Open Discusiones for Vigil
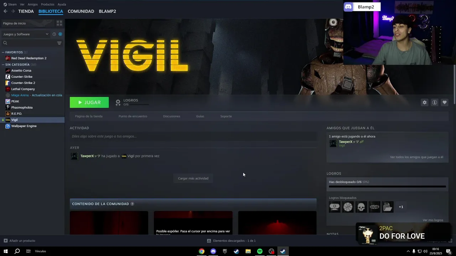Viewport: 456px width, 256px height. (x=172, y=116)
